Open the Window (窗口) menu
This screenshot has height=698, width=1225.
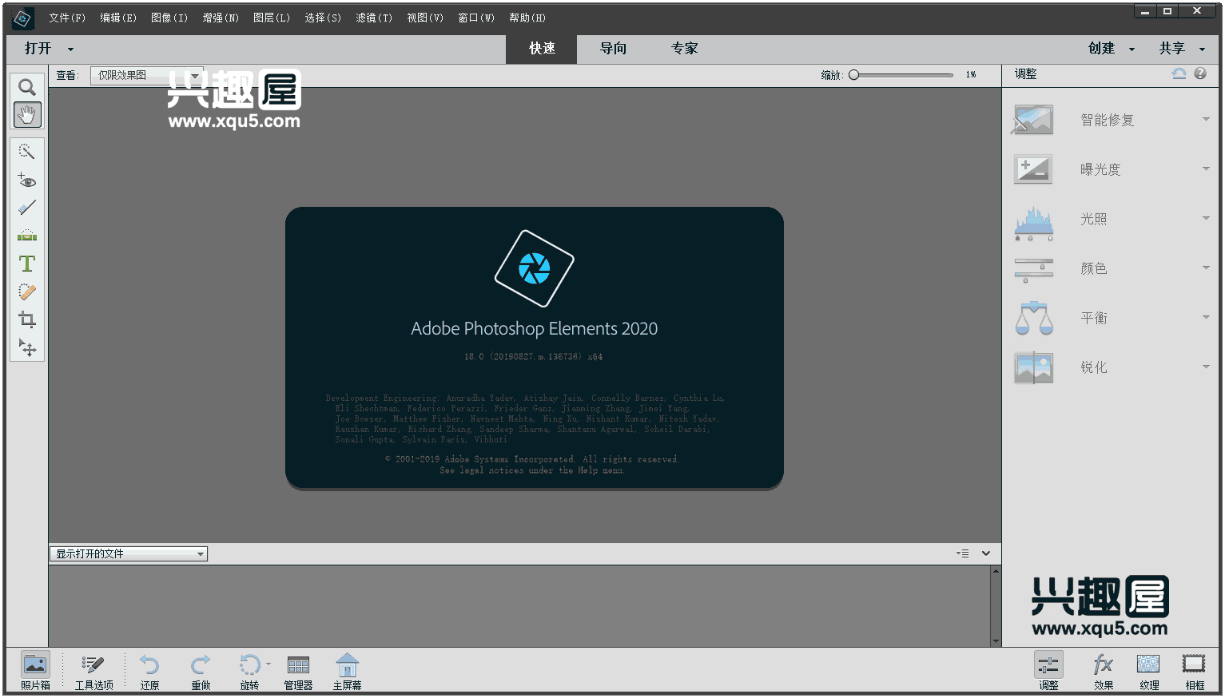tap(476, 18)
